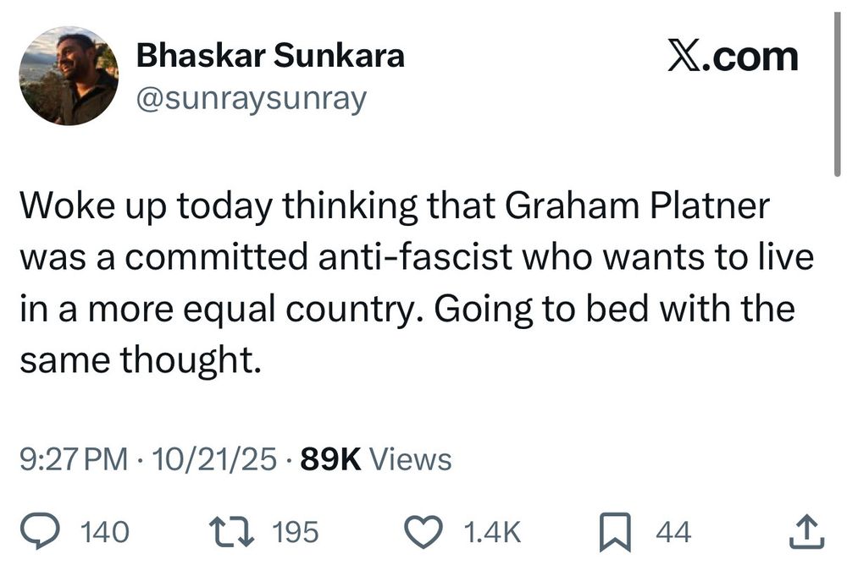Bookmark the tweet with the bookmark icon
Screen dimensions: 847x576
coord(617,532)
